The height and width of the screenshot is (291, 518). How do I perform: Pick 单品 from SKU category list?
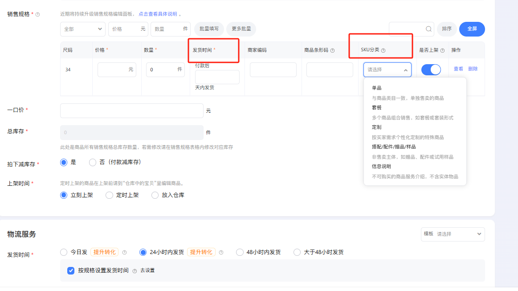coord(377,88)
